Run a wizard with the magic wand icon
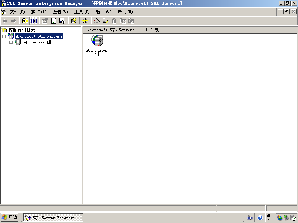This screenshot has height=223, width=298. [97, 21]
